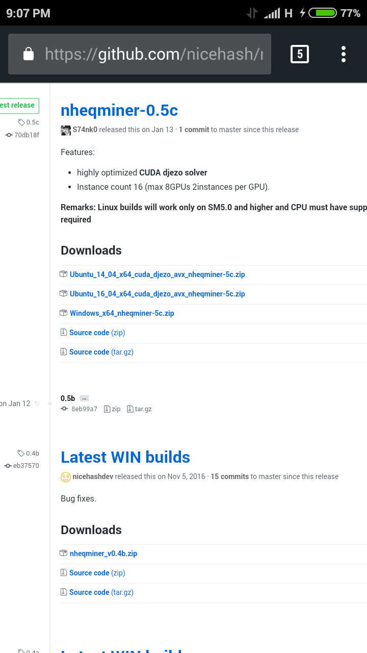Tap S74nk0's avatar image
This screenshot has width=367, height=653.
click(66, 130)
